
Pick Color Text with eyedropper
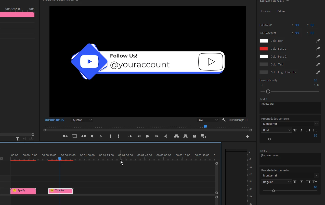pyautogui.click(x=318, y=64)
